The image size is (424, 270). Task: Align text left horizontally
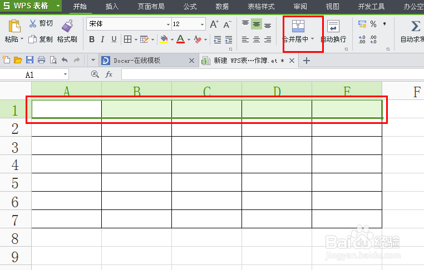pyautogui.click(x=245, y=39)
